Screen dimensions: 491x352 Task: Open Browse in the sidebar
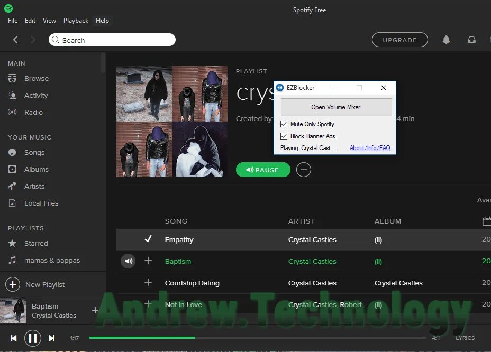pyautogui.click(x=37, y=79)
